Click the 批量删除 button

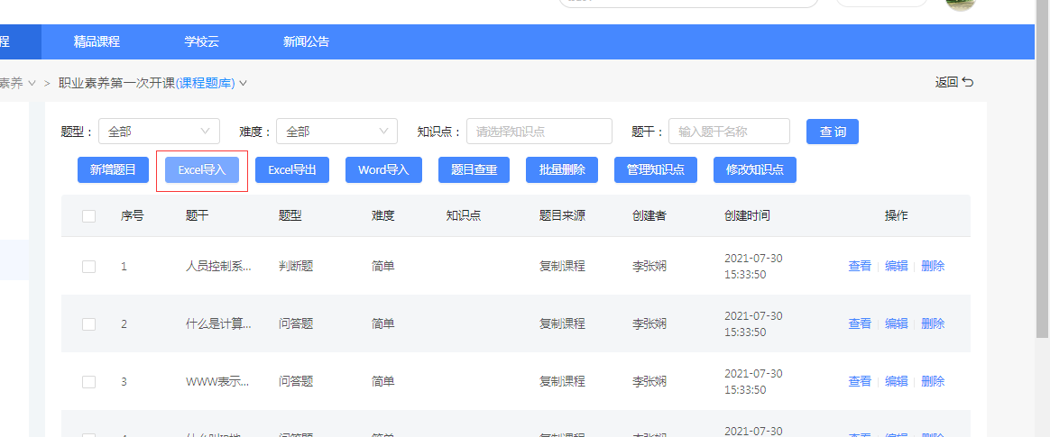click(x=563, y=170)
